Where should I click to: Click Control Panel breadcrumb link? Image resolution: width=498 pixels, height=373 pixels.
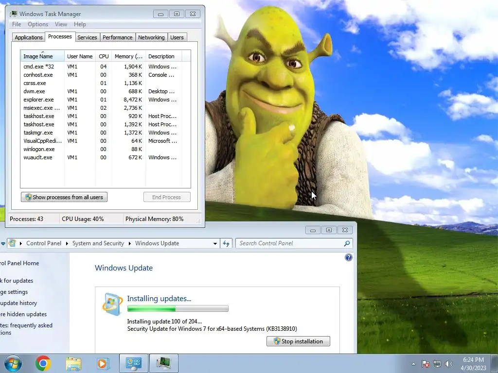coord(44,243)
